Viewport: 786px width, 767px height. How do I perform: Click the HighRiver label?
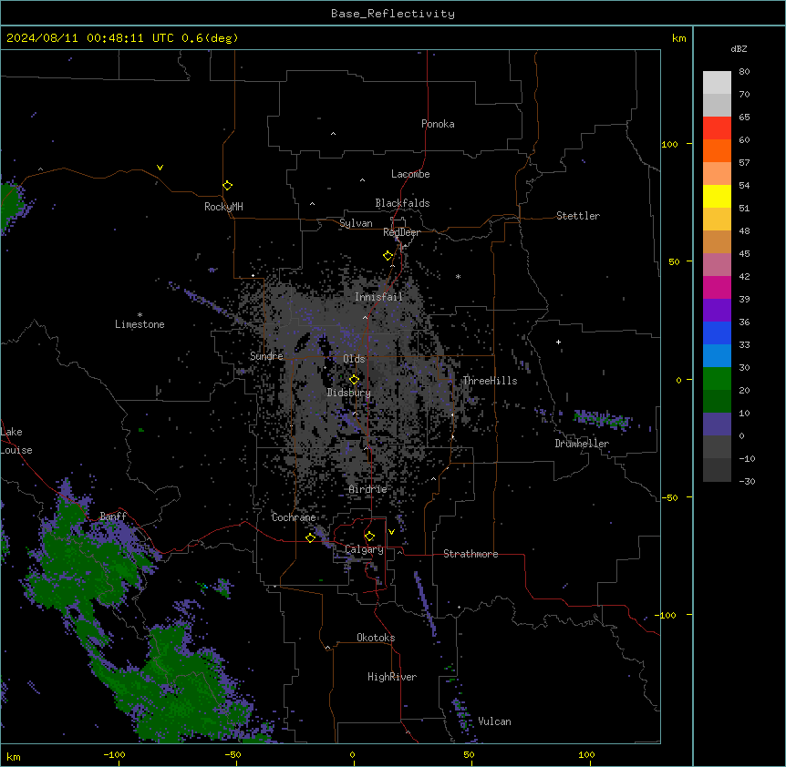(x=392, y=677)
